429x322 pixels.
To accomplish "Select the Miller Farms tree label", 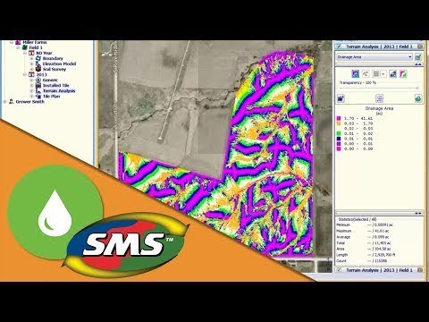I will coord(35,42).
